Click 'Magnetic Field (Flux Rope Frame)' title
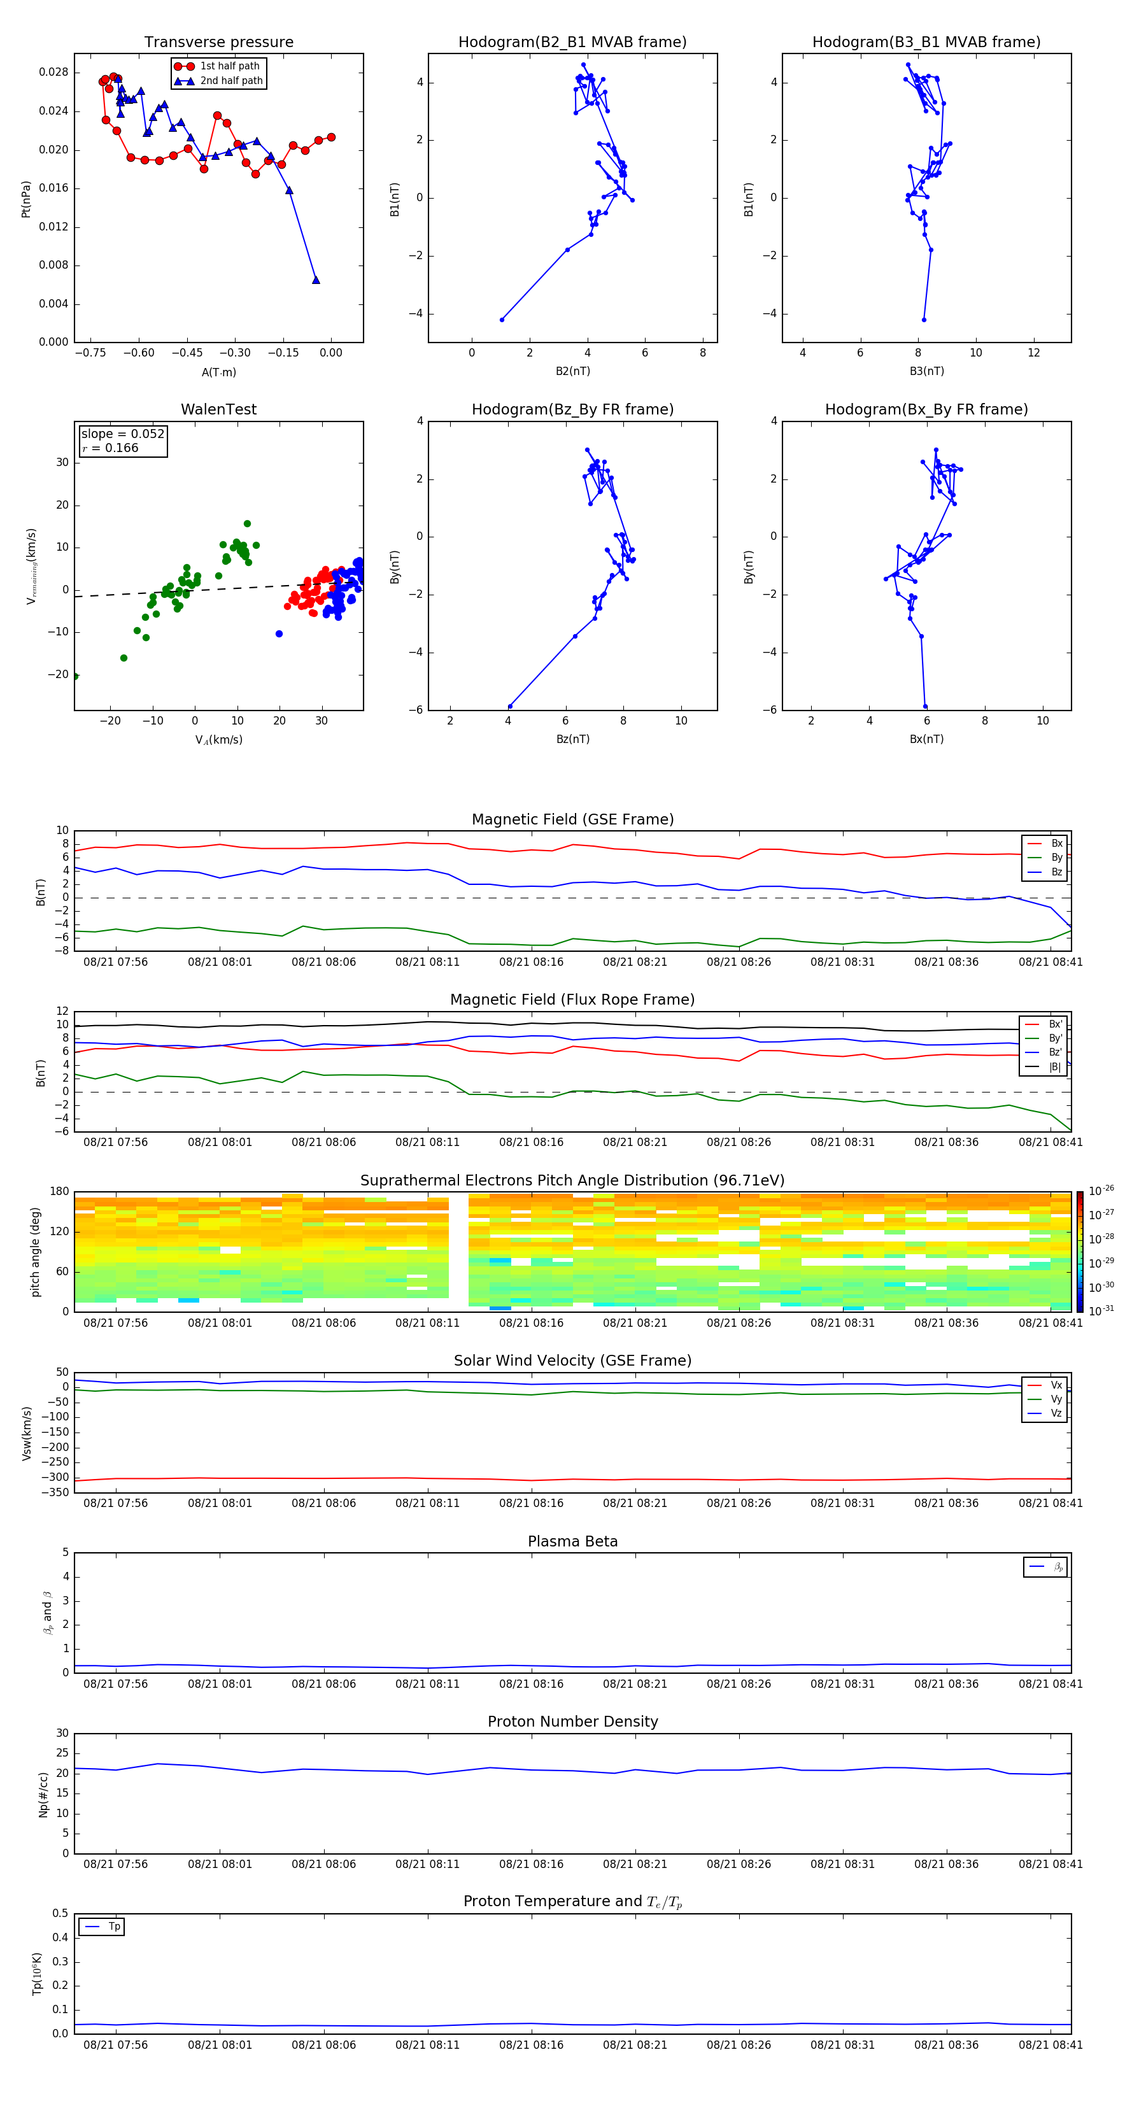 click(572, 1000)
